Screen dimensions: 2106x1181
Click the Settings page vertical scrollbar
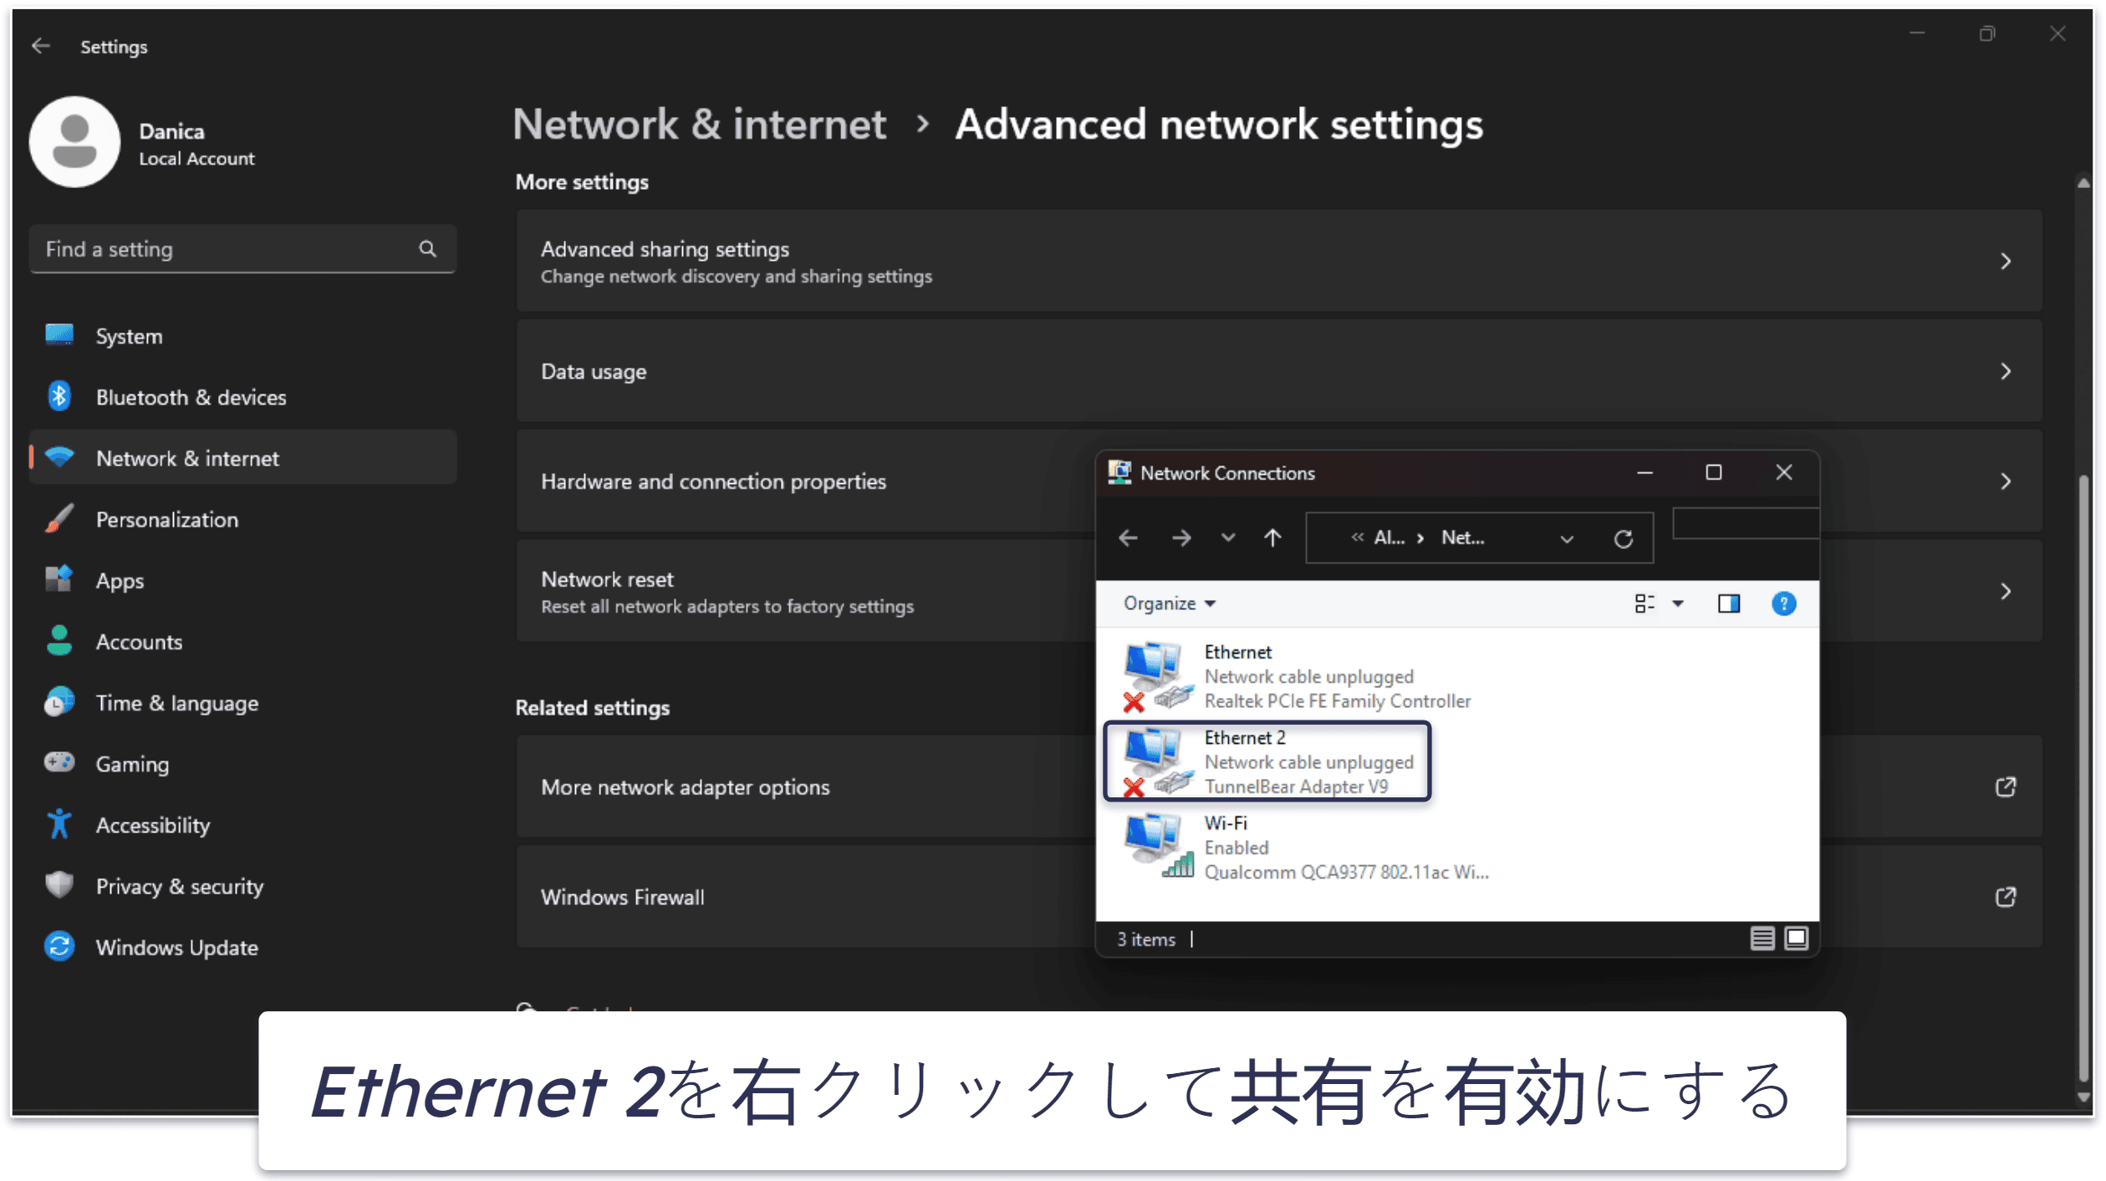coord(2083,777)
